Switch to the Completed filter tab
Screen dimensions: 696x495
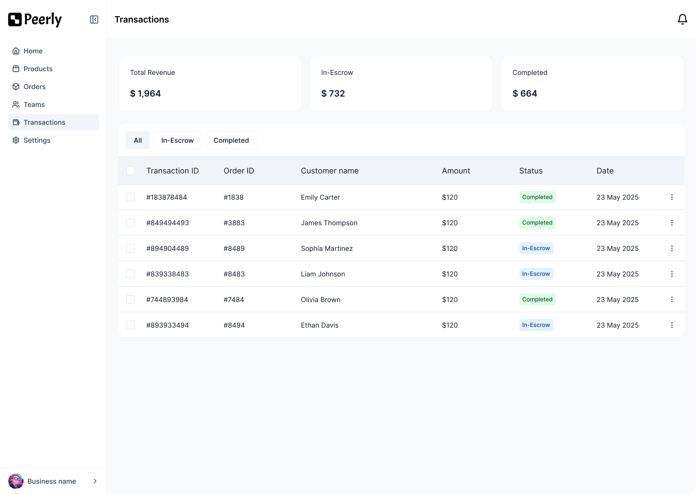tap(231, 140)
